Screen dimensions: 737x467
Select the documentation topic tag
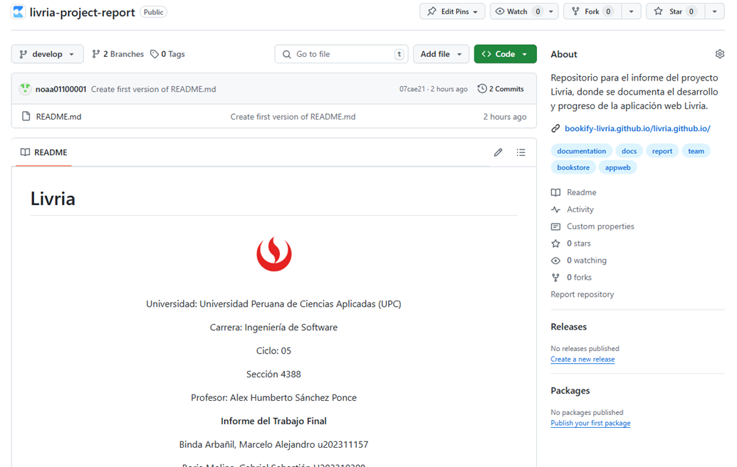pyautogui.click(x=582, y=151)
